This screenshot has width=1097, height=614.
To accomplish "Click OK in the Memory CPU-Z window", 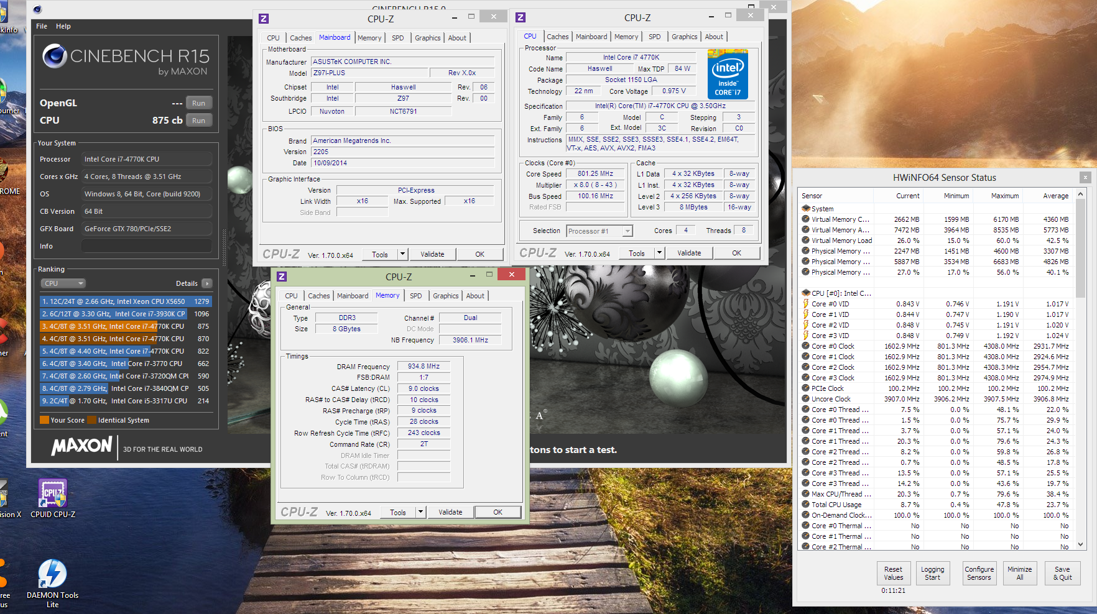I will pos(498,512).
